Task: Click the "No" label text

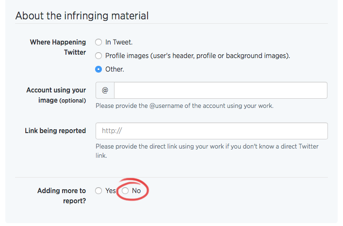Action: [136, 191]
